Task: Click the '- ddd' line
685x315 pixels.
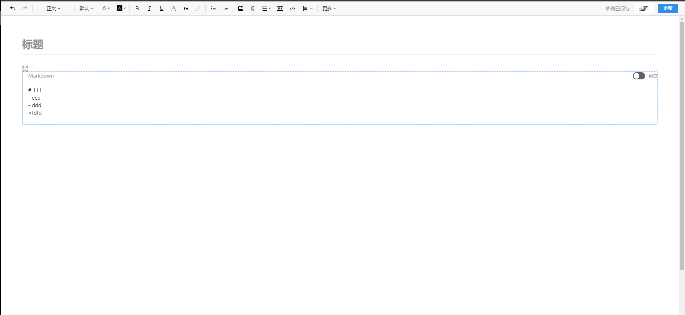Action: click(x=35, y=105)
